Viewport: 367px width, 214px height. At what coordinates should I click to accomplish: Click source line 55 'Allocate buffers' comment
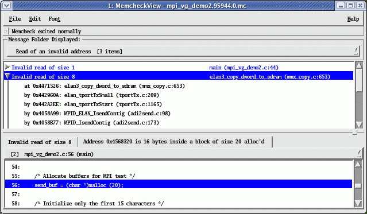pyautogui.click(x=179, y=176)
